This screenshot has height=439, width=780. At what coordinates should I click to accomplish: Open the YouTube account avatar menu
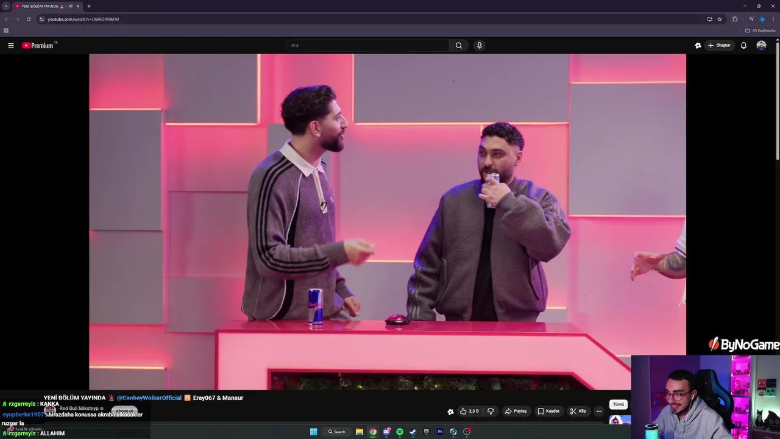tap(761, 45)
